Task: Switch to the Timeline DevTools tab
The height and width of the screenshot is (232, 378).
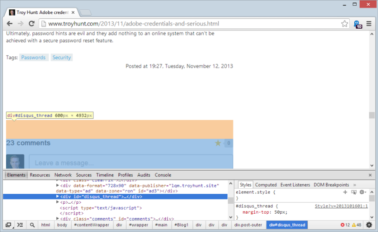Action: 105,175
